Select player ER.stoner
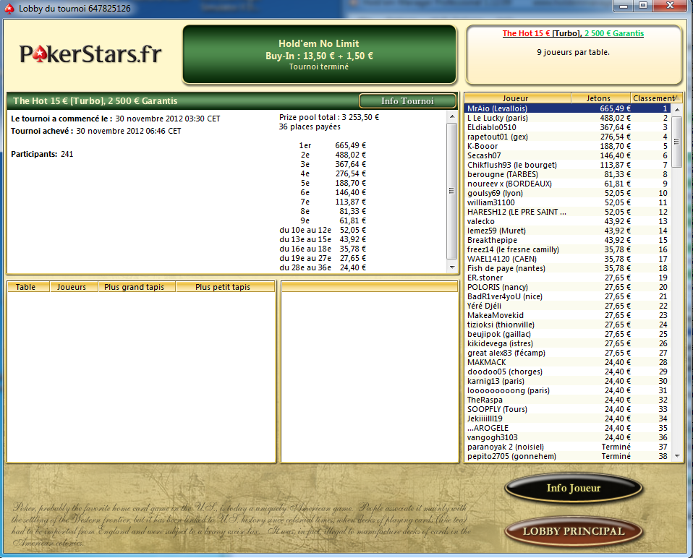Screen dimensions: 693x558 point(568,278)
